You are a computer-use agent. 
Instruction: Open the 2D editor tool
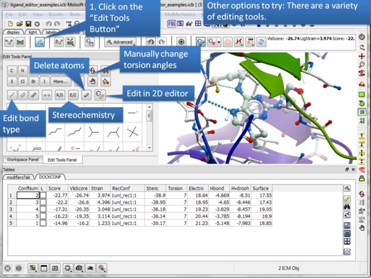coord(100,95)
